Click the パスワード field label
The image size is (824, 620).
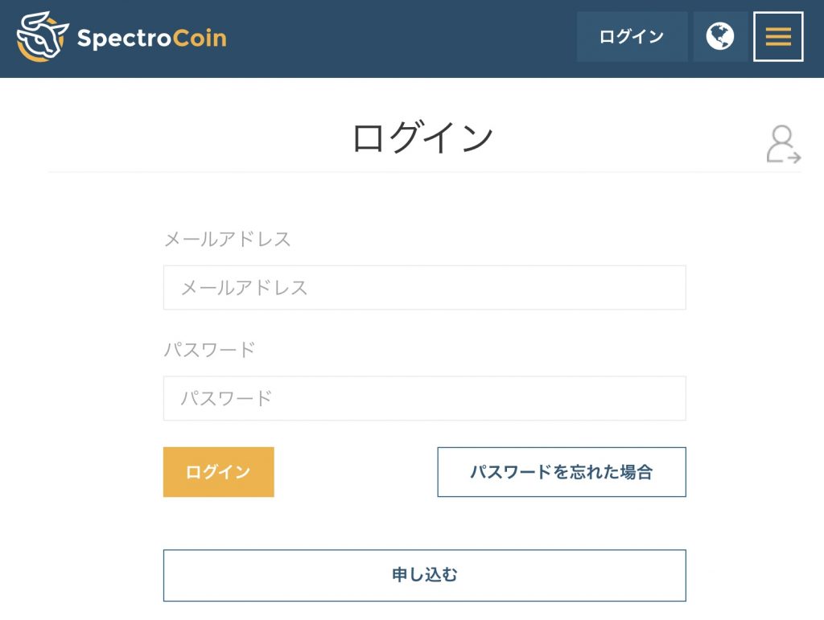(x=210, y=350)
